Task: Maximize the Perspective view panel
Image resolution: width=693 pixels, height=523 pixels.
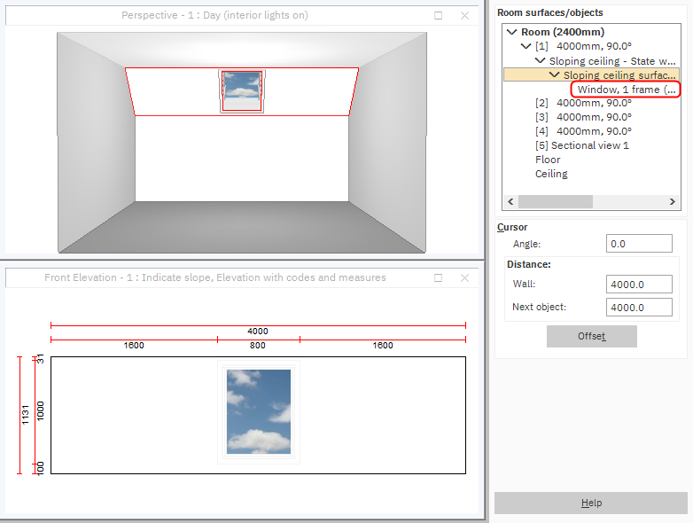Action: tap(439, 16)
